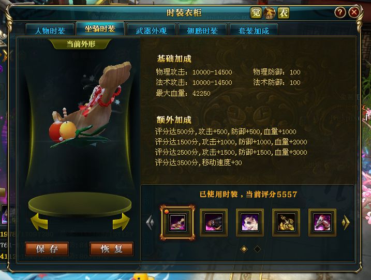Go to previous costume list page arrow
371x280 pixels.
coord(150,223)
